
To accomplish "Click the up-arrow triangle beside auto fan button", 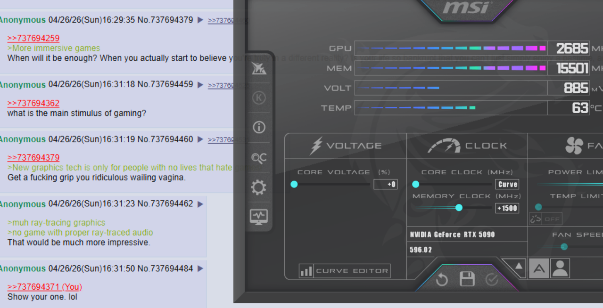I will (518, 267).
